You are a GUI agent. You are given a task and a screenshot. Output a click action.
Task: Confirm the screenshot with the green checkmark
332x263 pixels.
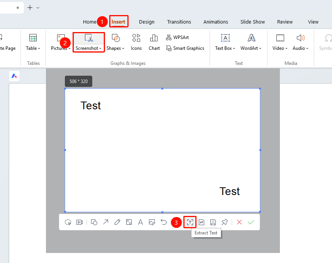(x=251, y=222)
